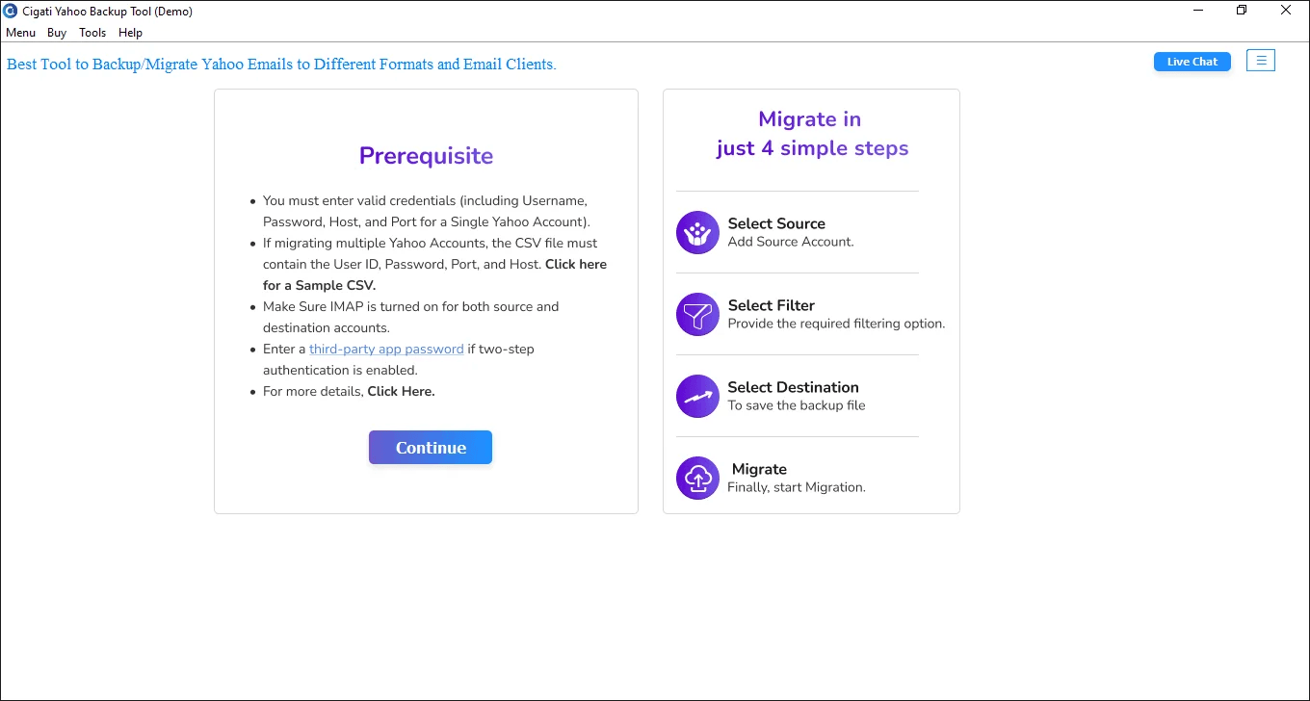
Task: Click the Migrate in 4 simple steps heading
Action: [x=810, y=133]
